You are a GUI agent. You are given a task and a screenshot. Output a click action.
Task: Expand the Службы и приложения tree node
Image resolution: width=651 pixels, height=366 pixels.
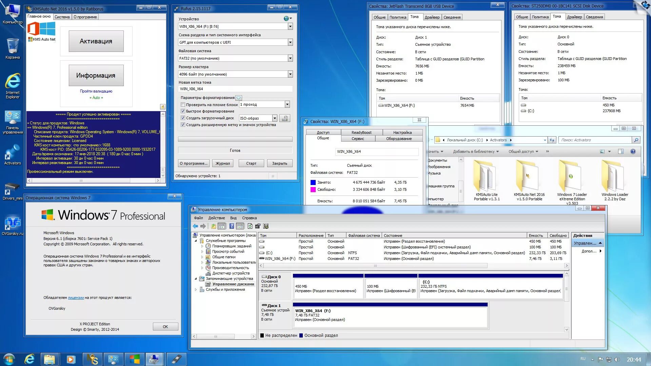pyautogui.click(x=196, y=290)
